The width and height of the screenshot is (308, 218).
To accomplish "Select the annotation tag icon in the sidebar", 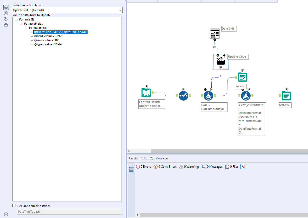I will pyautogui.click(x=6, y=19).
